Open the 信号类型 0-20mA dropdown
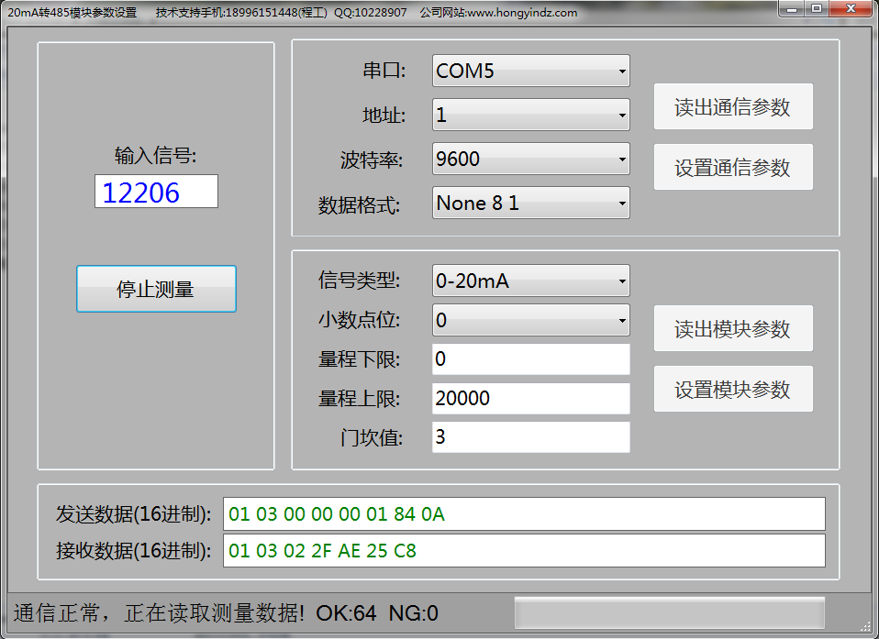 coord(530,281)
